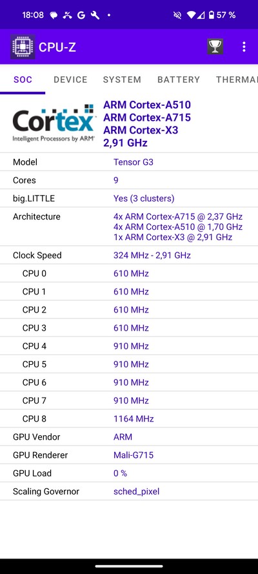Tap the Cortex ARM logo image
The image size is (258, 574).
pos(54,123)
